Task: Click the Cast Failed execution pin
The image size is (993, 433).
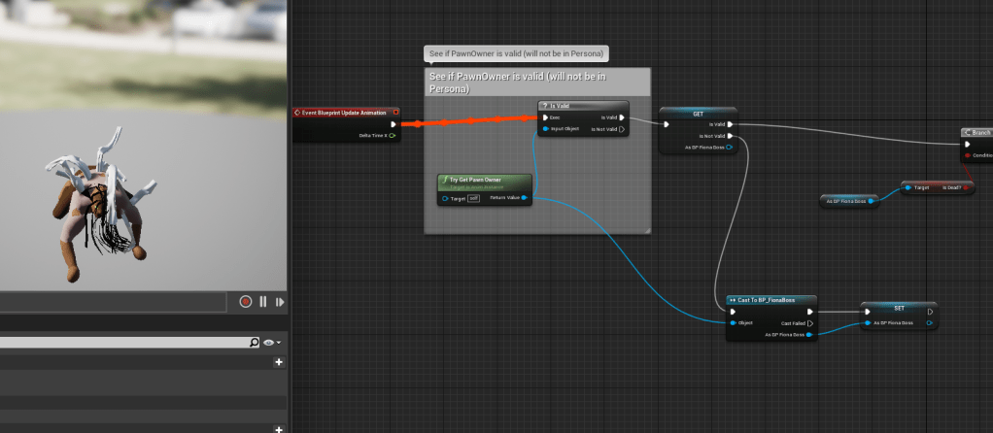Action: 810,323
